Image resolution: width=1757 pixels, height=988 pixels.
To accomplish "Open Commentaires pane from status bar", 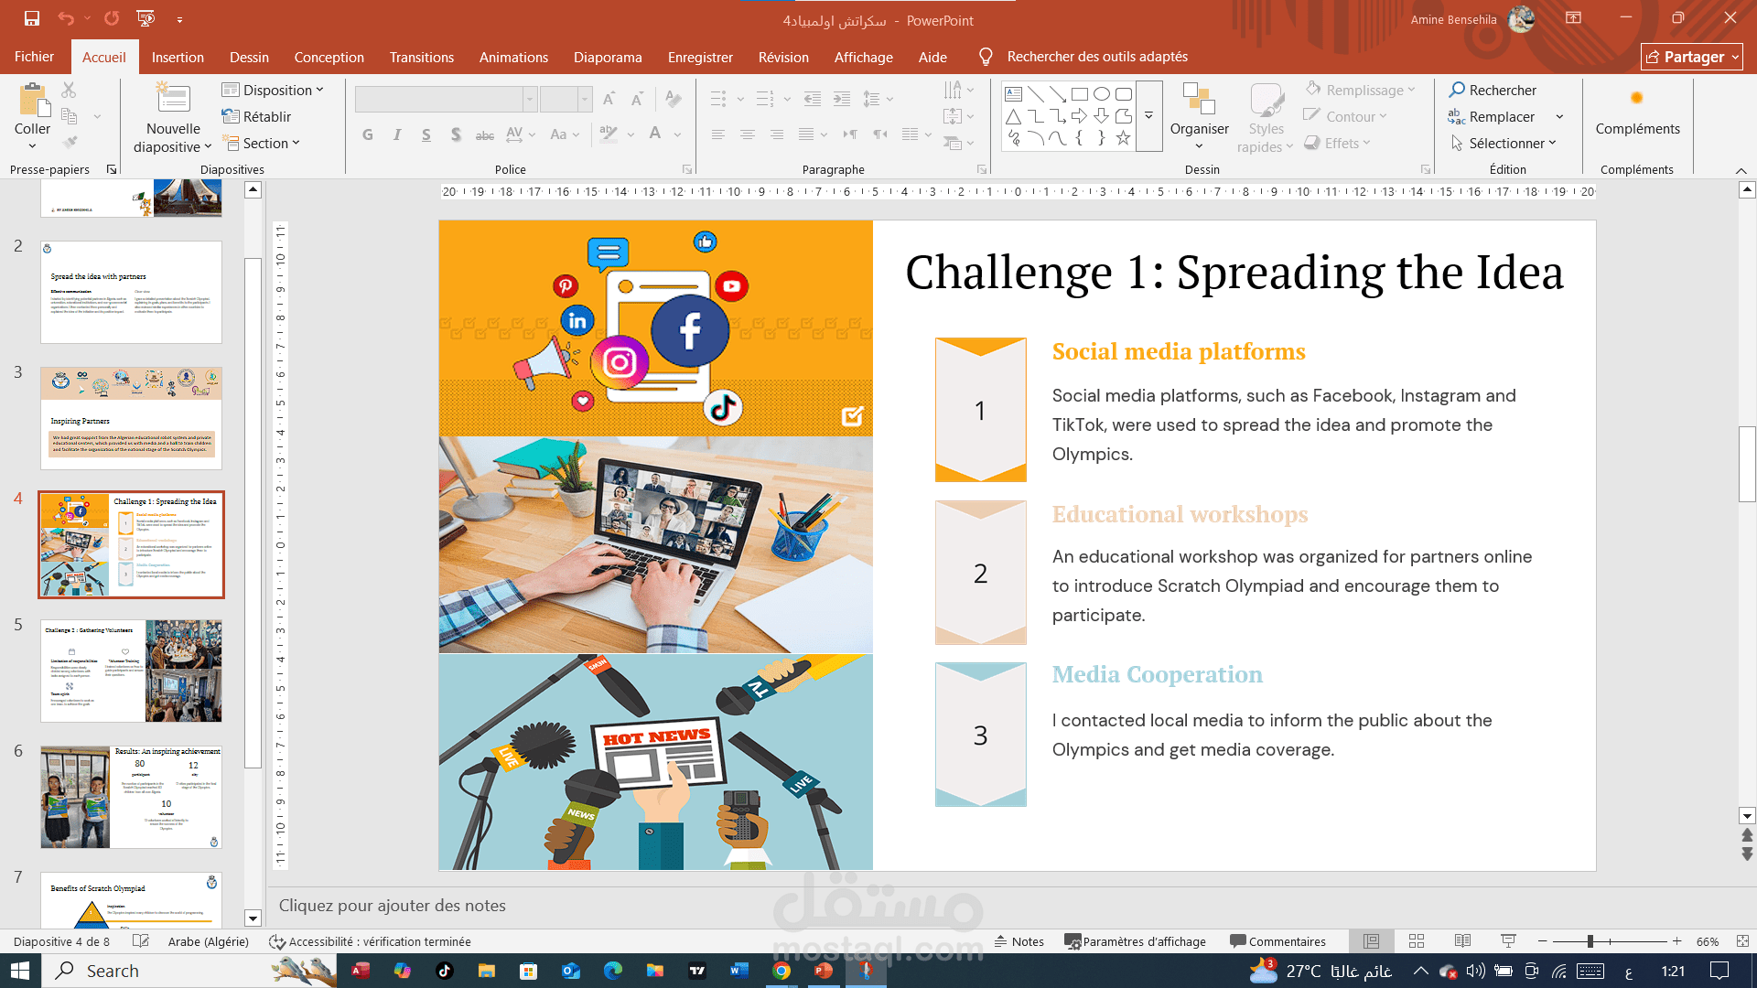I will [1277, 941].
